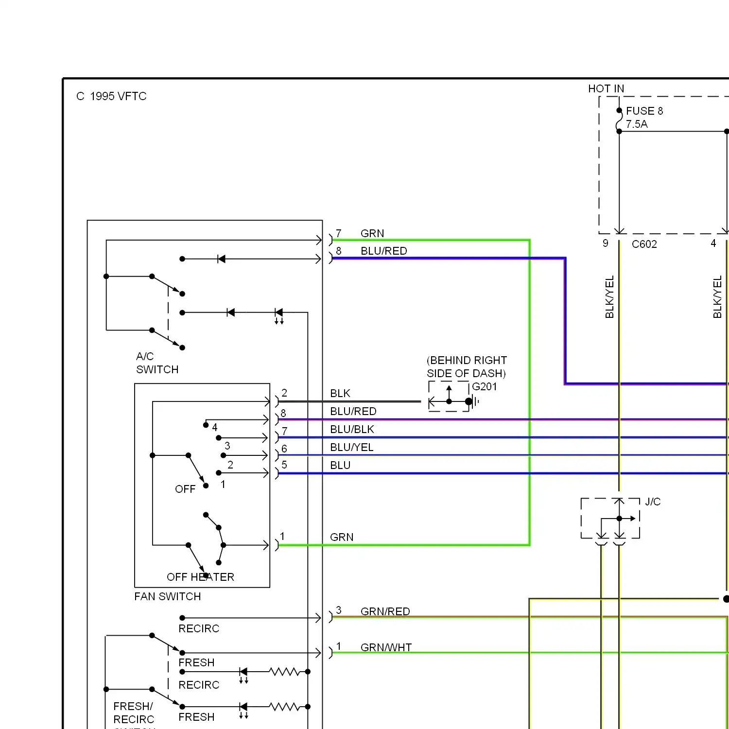Click the top 'RECIRC' label
729x729 pixels.
click(199, 628)
